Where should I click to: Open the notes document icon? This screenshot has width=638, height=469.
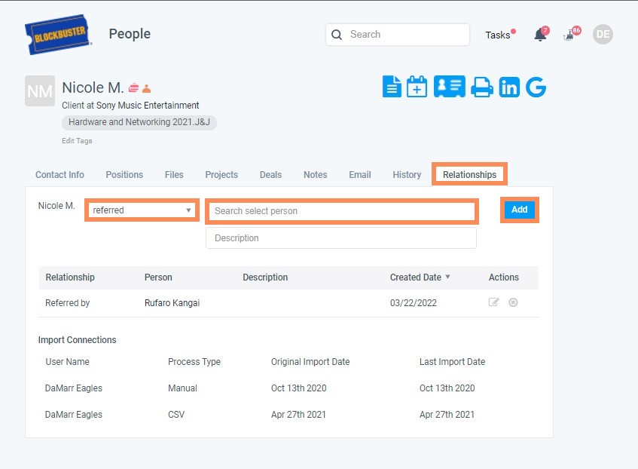[x=392, y=87]
